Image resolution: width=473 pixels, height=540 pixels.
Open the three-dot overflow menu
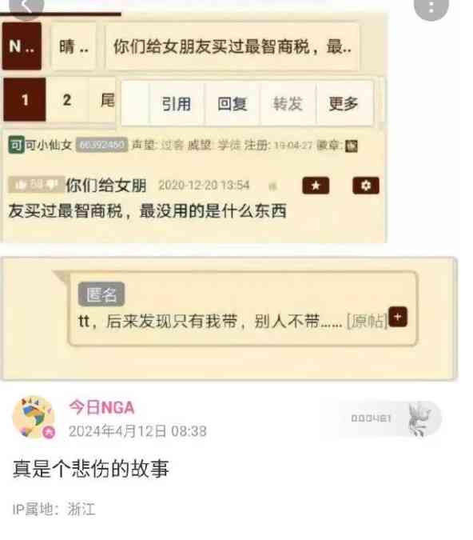click(x=431, y=7)
